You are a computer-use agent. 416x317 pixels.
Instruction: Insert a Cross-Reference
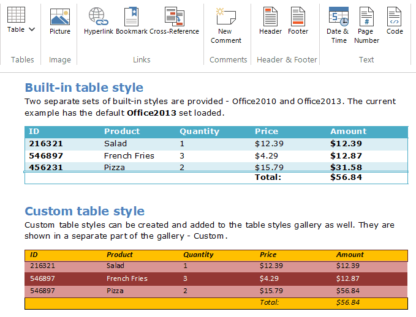[175, 21]
